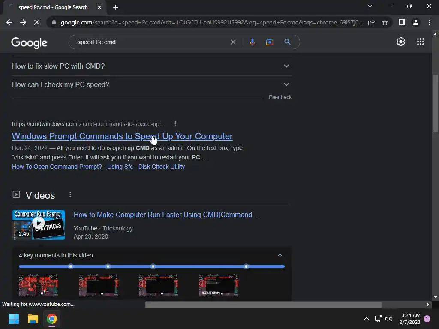This screenshot has width=439, height=329.
Task: Click Chrome icon in taskbar
Action: 52,319
